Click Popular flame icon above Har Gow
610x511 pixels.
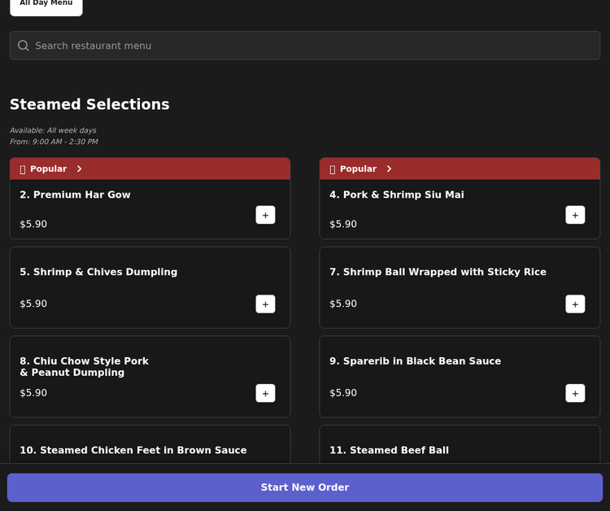[x=23, y=169]
